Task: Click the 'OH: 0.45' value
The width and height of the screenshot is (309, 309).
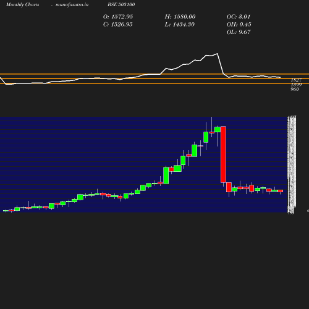Action: [239, 25]
